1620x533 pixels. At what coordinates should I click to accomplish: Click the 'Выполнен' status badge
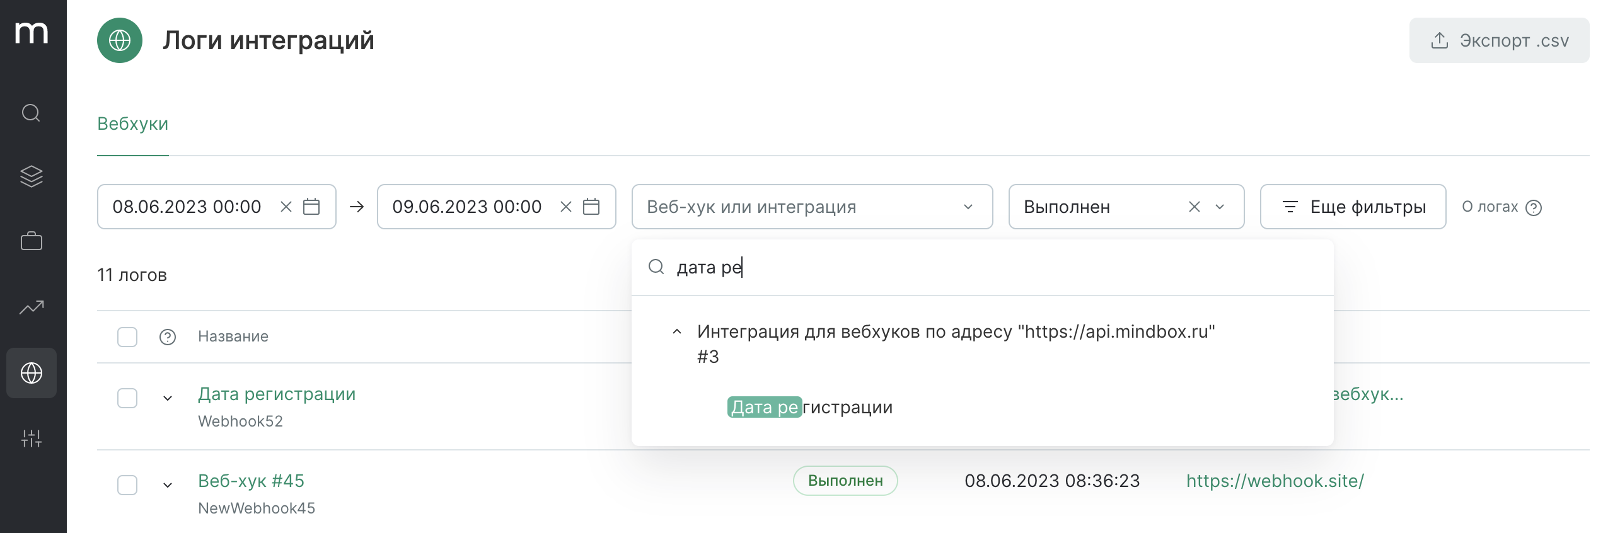[845, 481]
